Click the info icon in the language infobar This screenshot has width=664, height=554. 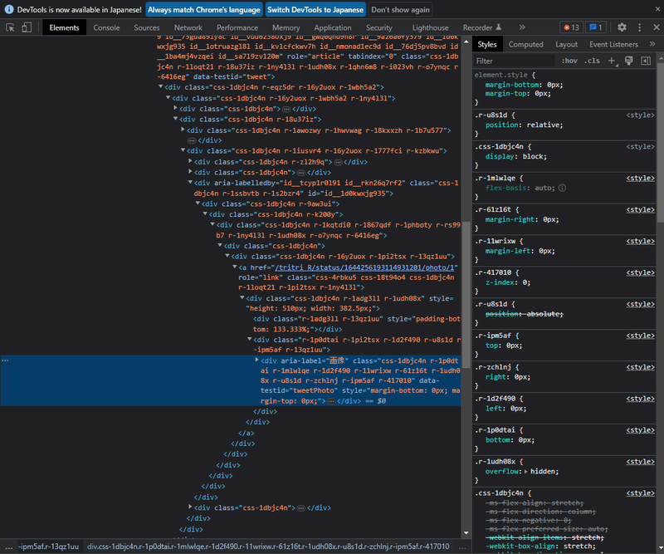tap(9, 9)
